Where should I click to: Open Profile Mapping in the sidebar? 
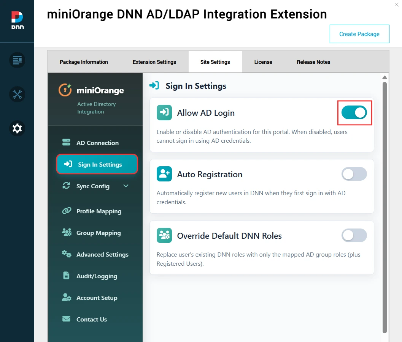(97, 211)
